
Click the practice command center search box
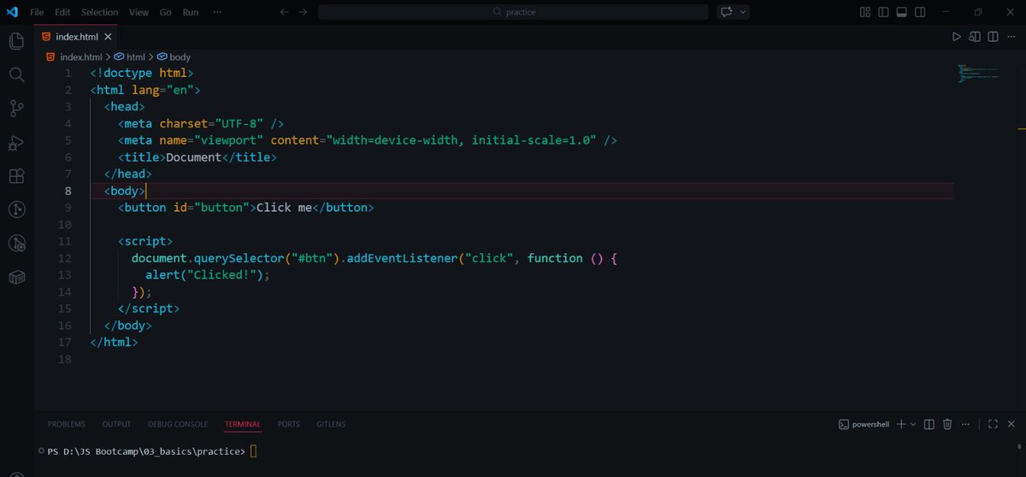(513, 12)
